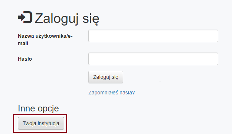
Task: Click the red-outlined Twoja instytucja button
Action: [x=41, y=123]
